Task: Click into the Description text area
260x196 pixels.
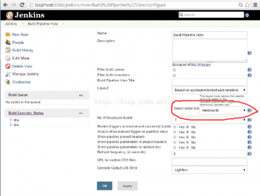Action: click(x=210, y=50)
